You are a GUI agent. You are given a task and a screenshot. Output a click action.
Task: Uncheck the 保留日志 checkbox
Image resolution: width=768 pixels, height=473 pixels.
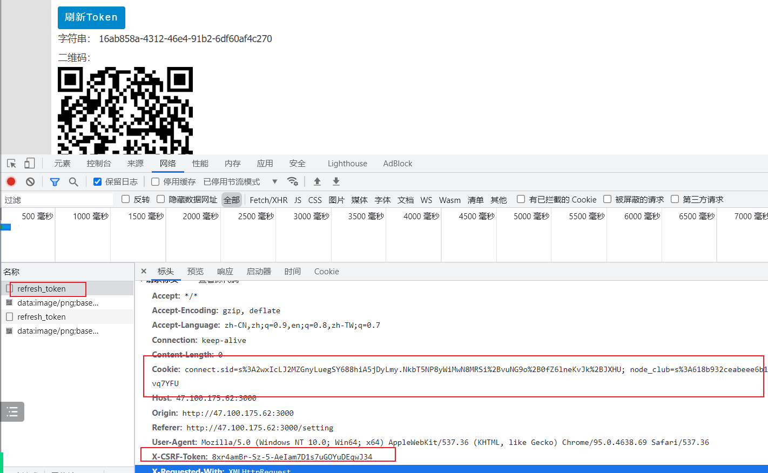(97, 182)
